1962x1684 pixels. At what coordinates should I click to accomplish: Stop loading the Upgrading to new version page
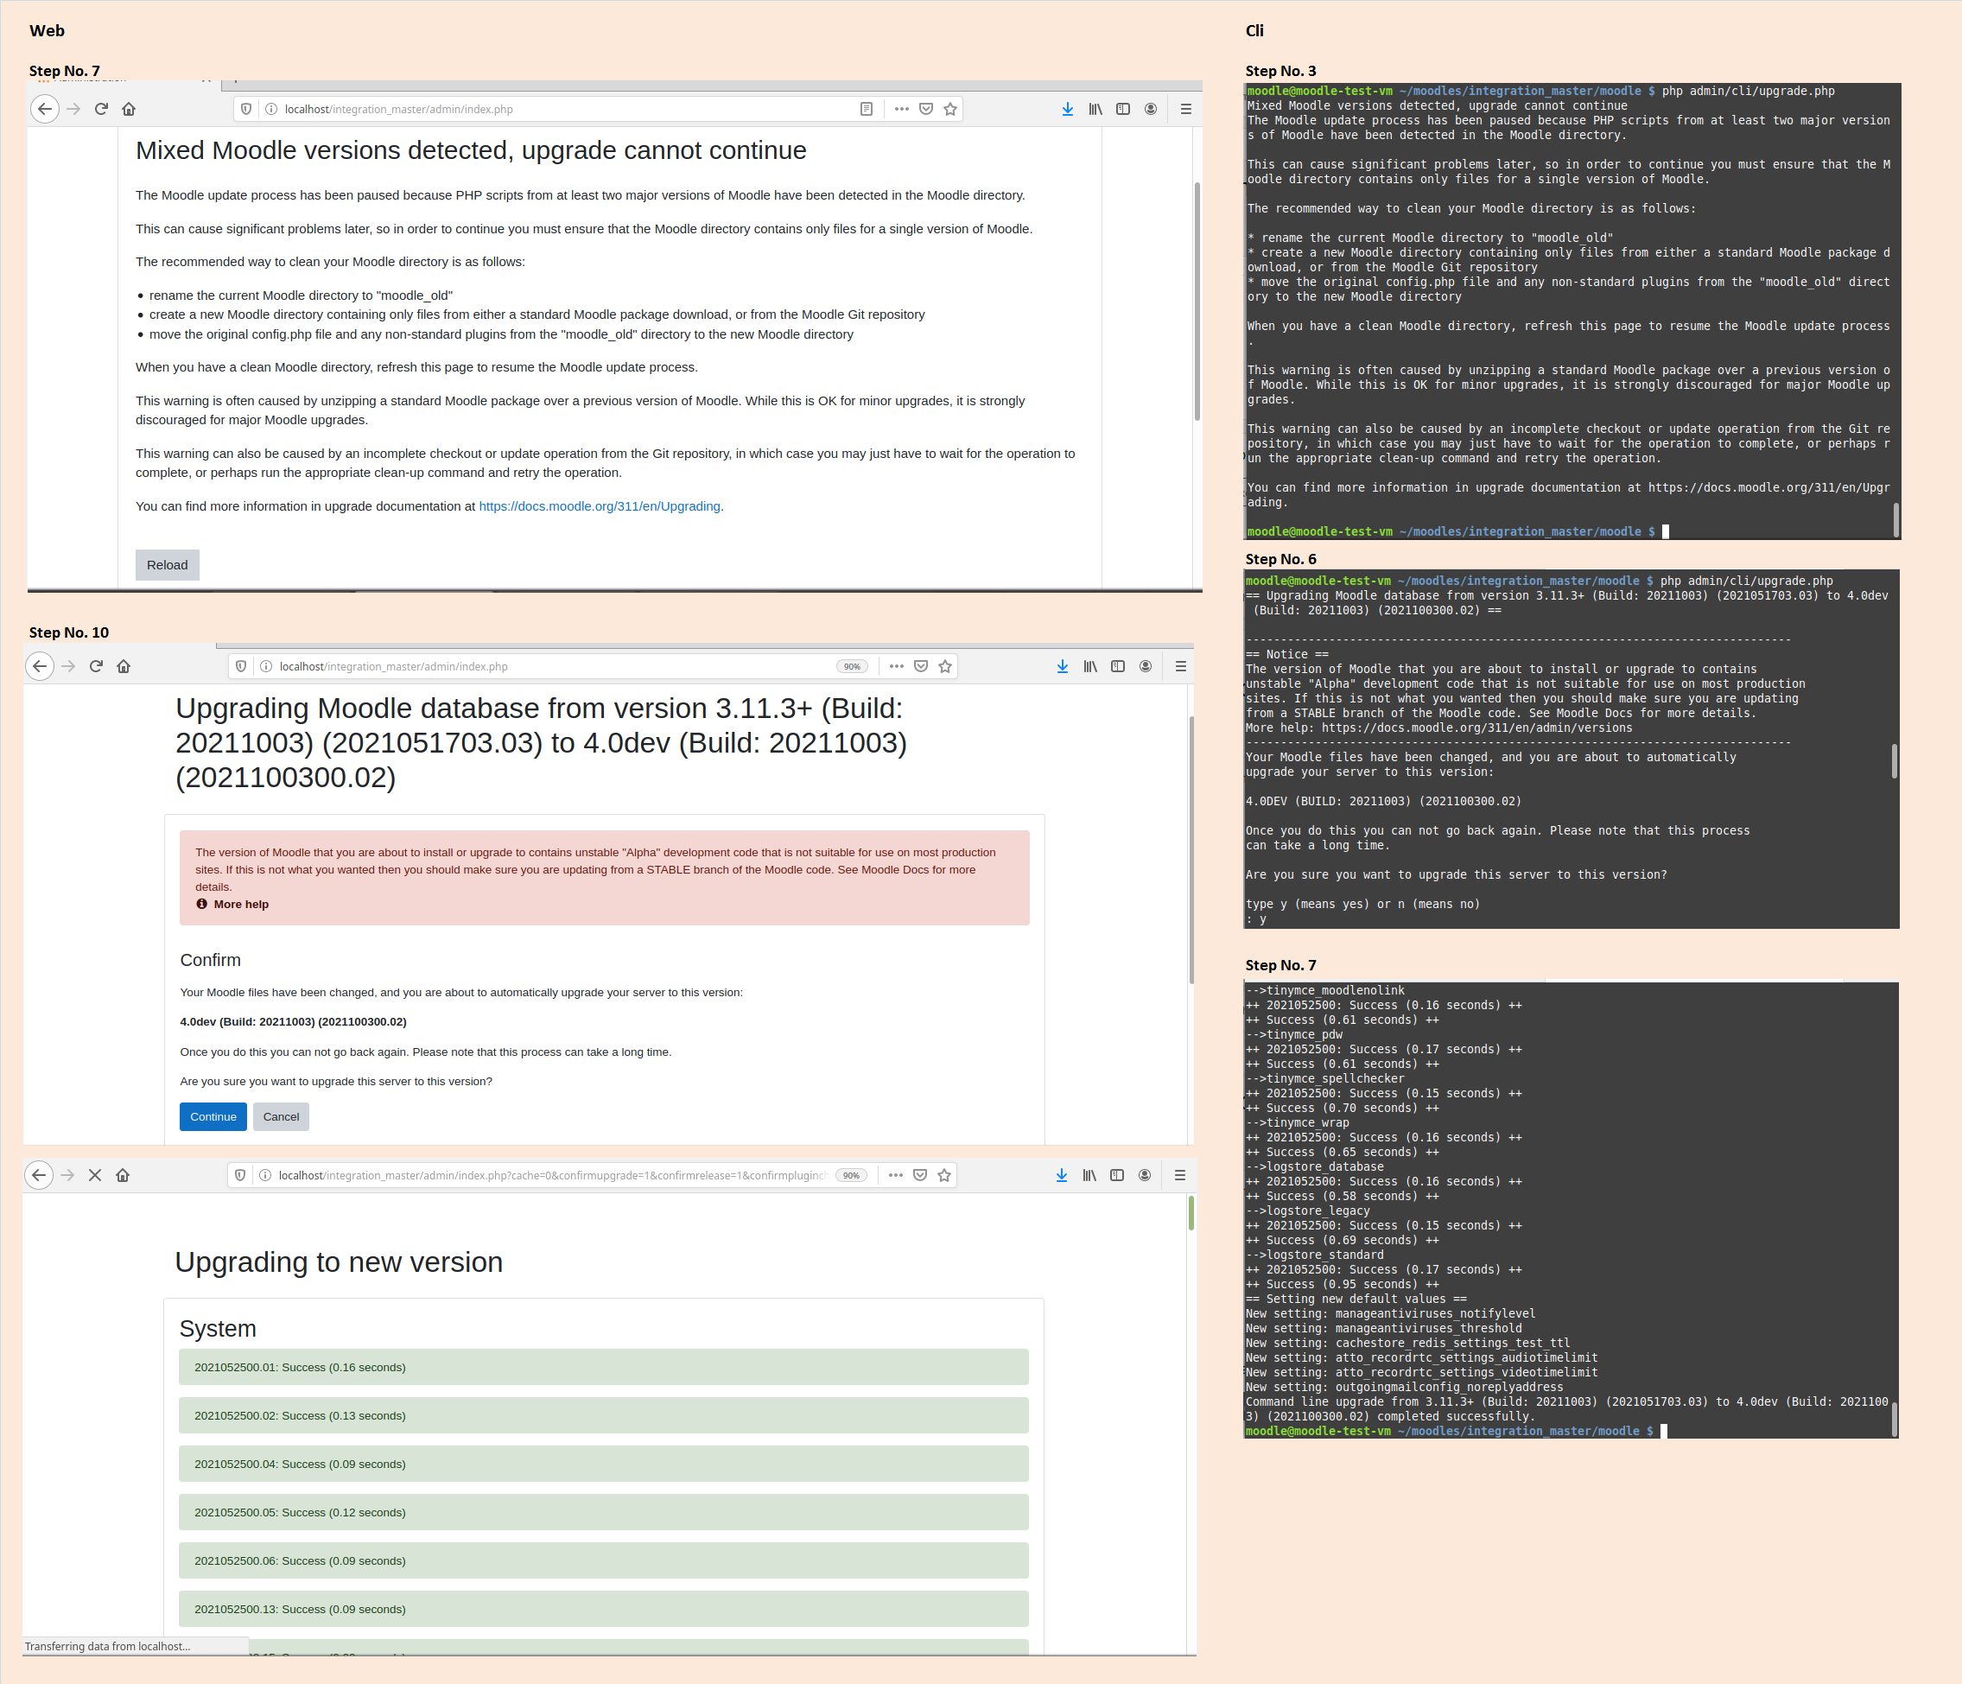[95, 1174]
